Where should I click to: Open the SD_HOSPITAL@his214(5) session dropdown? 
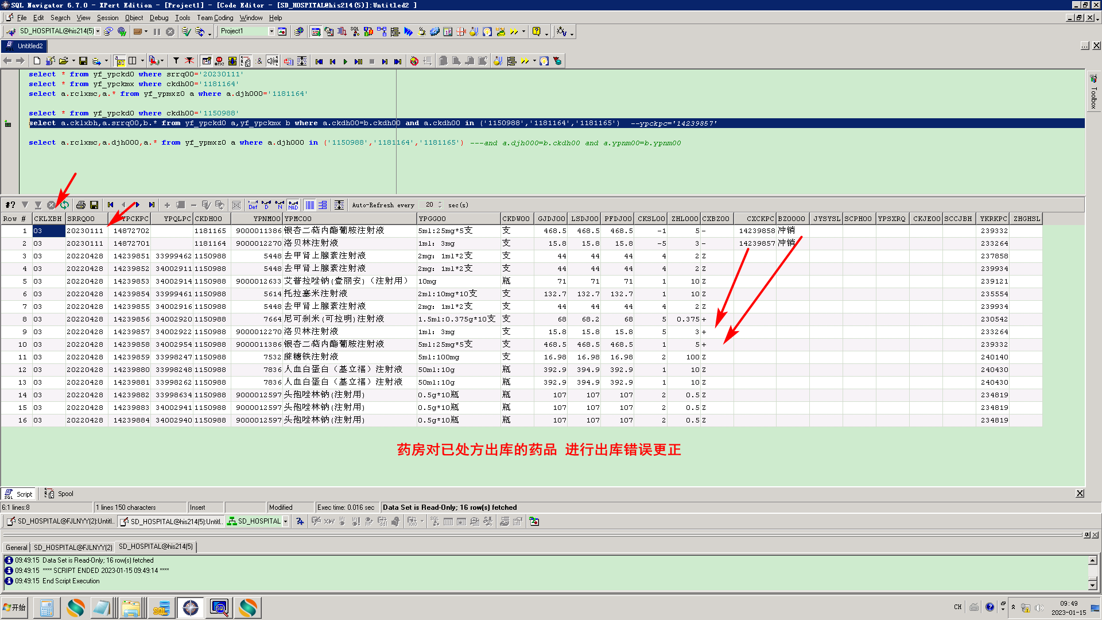click(98, 32)
